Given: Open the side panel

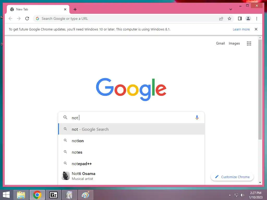Looking at the screenshot, I should [x=240, y=18].
